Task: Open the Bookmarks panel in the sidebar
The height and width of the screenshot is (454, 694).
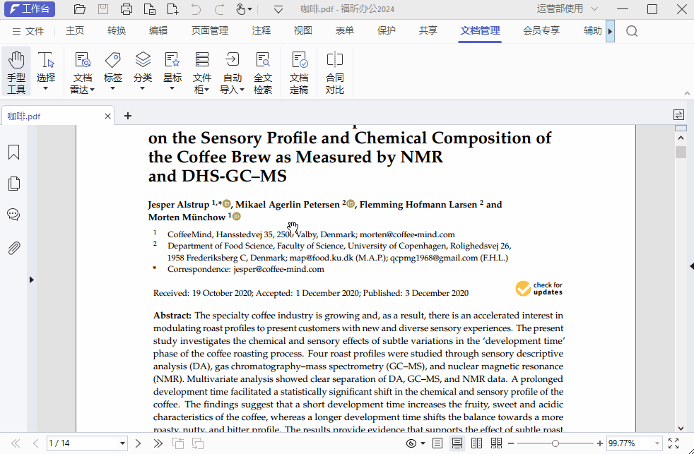Action: [x=13, y=153]
